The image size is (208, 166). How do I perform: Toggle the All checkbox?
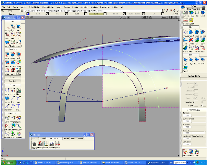(205, 105)
